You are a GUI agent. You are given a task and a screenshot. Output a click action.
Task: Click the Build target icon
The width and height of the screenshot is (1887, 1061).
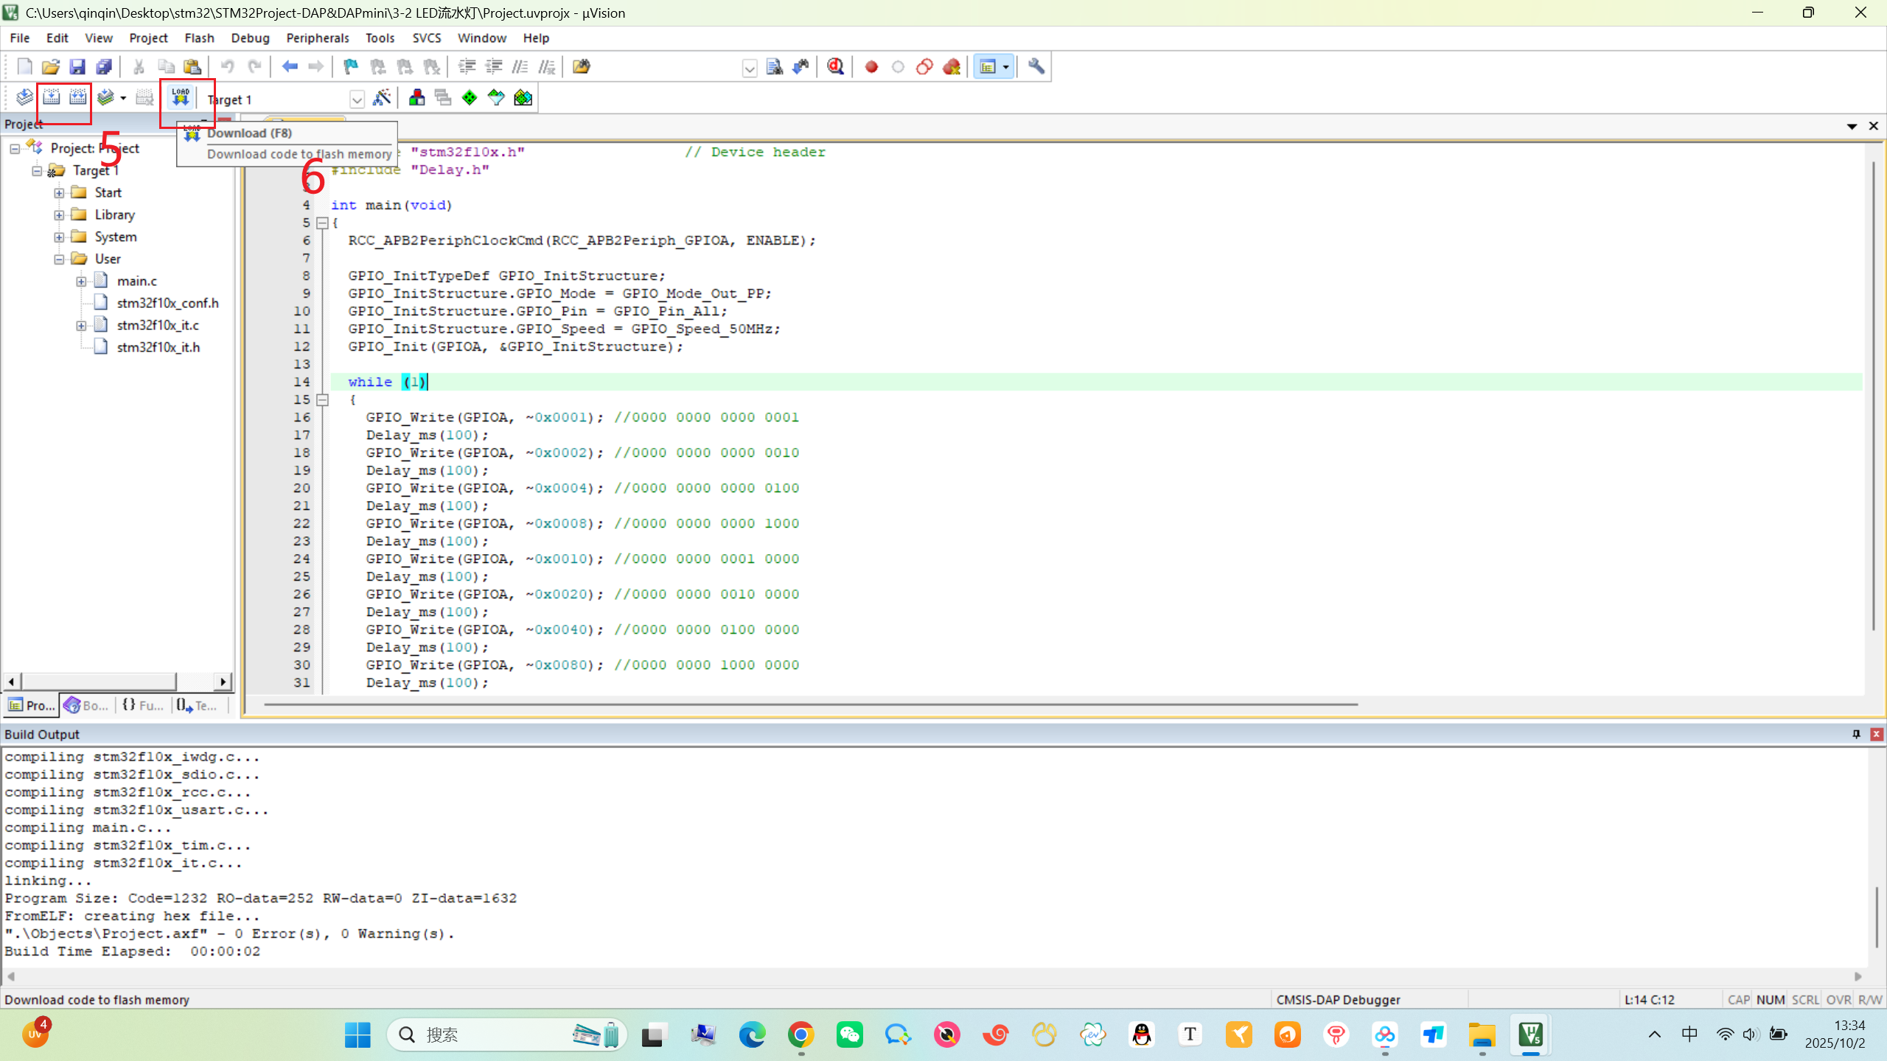[x=51, y=97]
